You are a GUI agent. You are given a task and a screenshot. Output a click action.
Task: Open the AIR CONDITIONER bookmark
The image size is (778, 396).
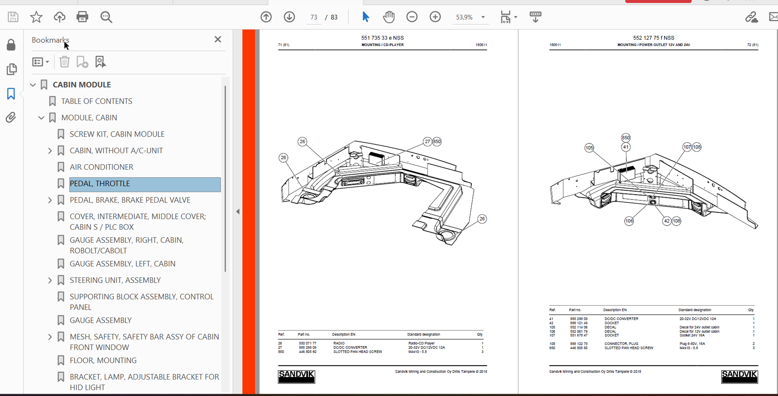102,167
